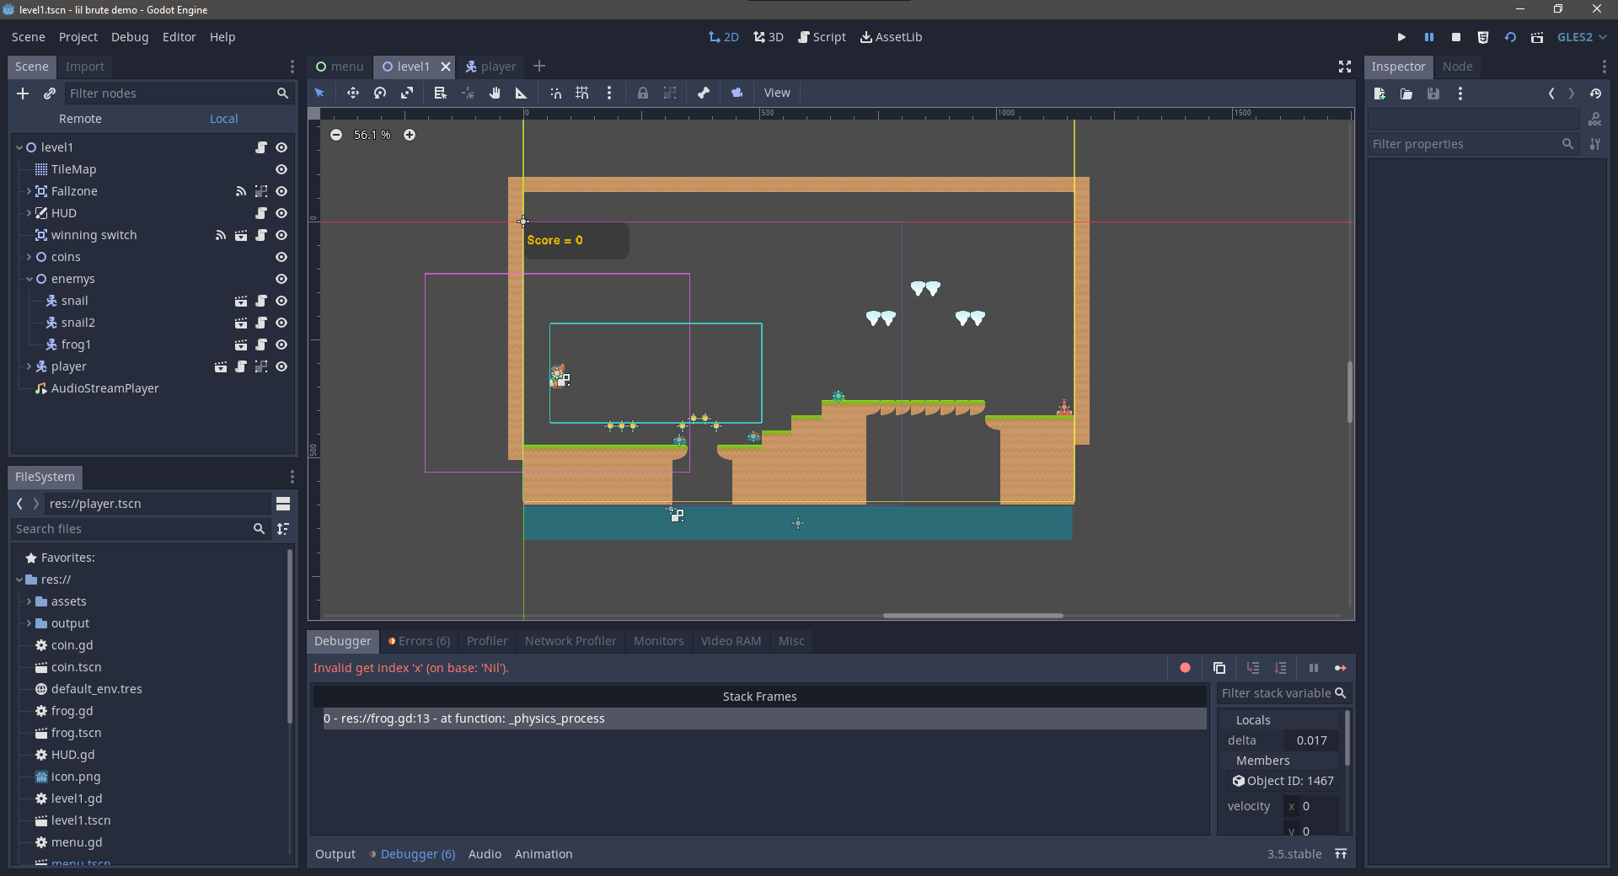The height and width of the screenshot is (876, 1618).
Task: Open the Output bottom panel
Action: click(335, 854)
